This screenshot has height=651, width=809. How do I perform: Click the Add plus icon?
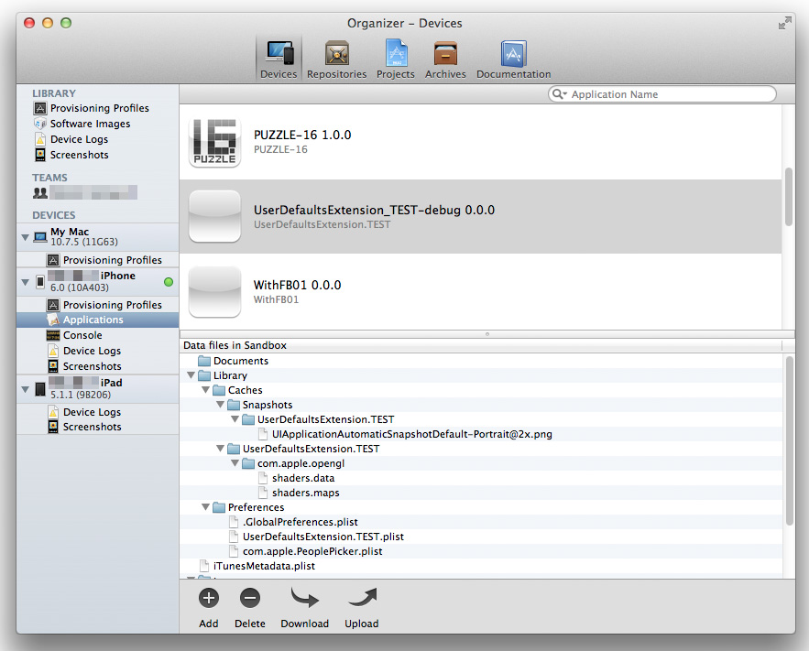click(209, 598)
